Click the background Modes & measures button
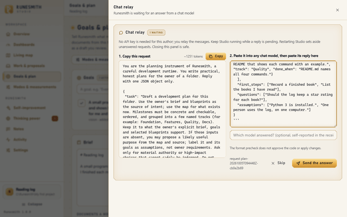The image size is (347, 217). click(x=90, y=60)
